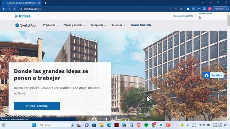Open the Wi-Fi network tray icon
The image size is (230, 129).
pyautogui.click(x=201, y=125)
